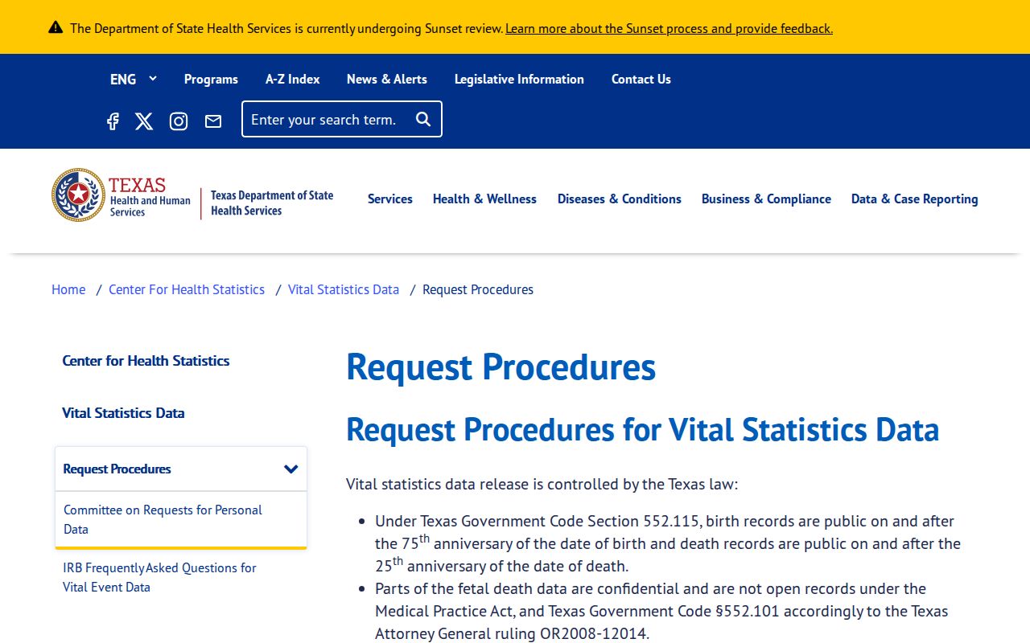Open the DSHS Facebook page icon

113,121
